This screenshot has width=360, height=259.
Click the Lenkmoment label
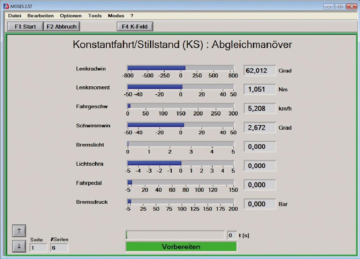[x=93, y=88]
